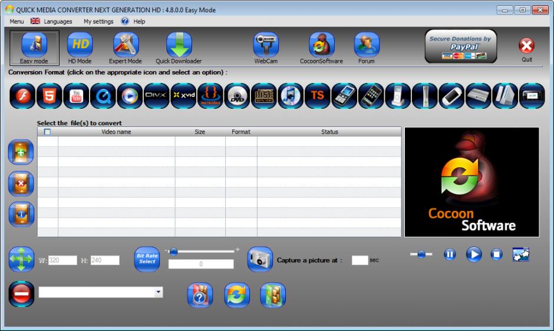Click the preview volume slider
Screen dimensions: 554x331
[x=421, y=254]
